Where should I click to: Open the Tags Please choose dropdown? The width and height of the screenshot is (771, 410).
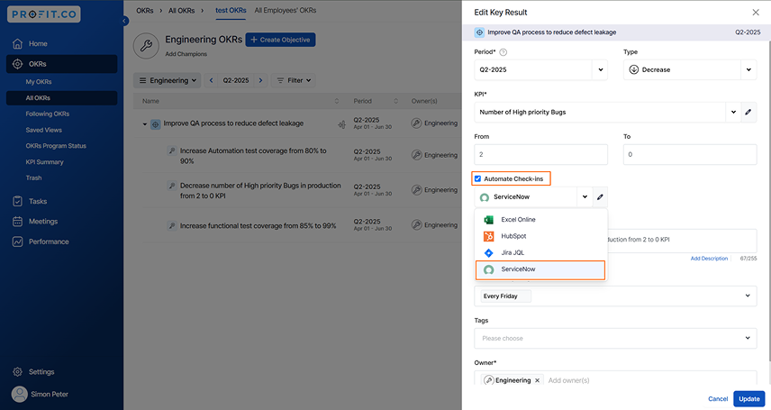615,339
